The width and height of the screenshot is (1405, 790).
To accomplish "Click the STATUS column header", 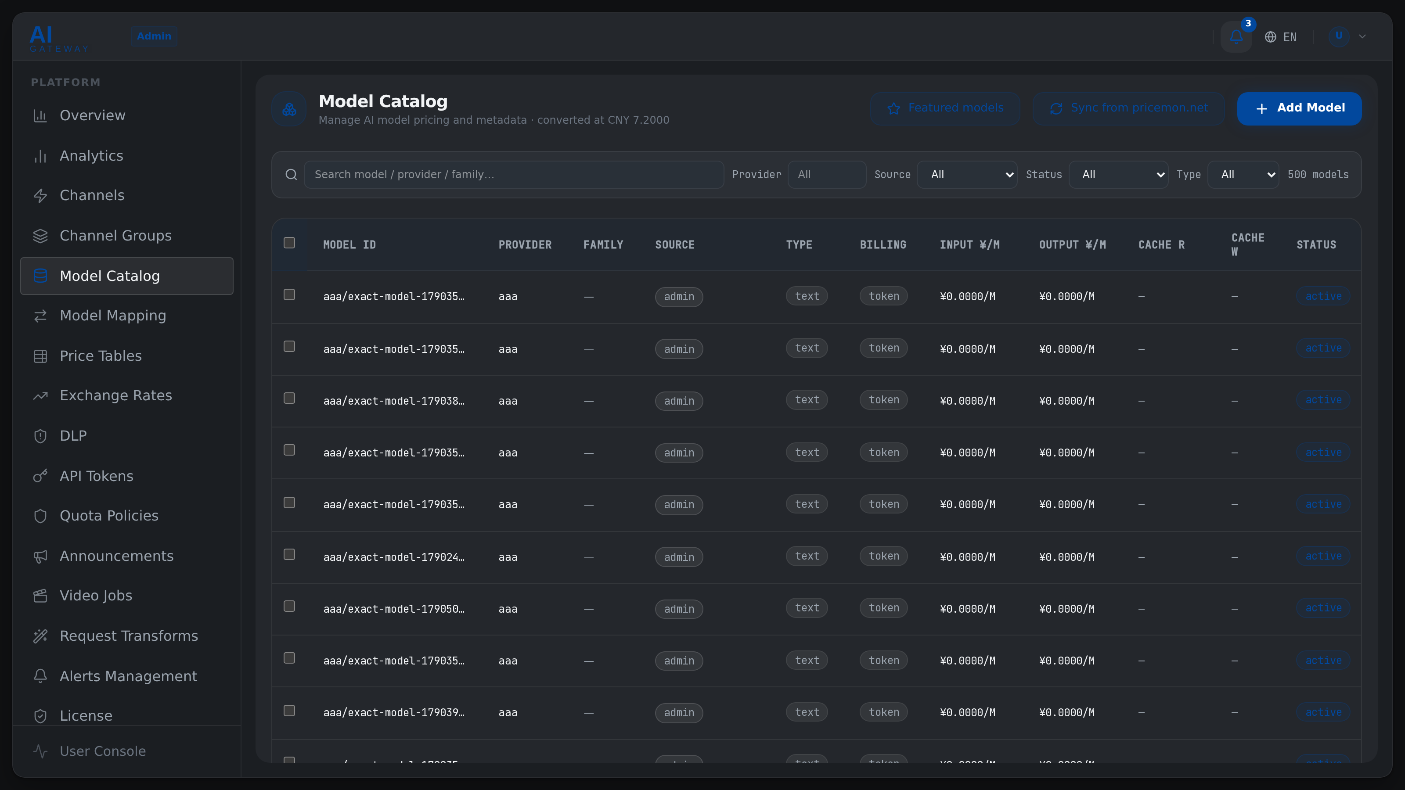I will (1316, 245).
